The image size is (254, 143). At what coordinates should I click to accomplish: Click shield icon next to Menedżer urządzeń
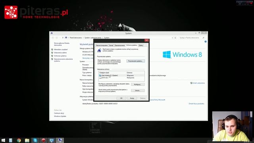point(52,49)
